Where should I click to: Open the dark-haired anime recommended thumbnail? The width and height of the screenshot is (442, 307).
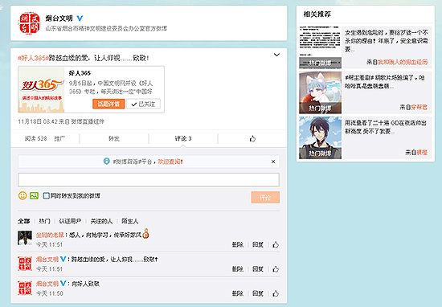pyautogui.click(x=320, y=137)
